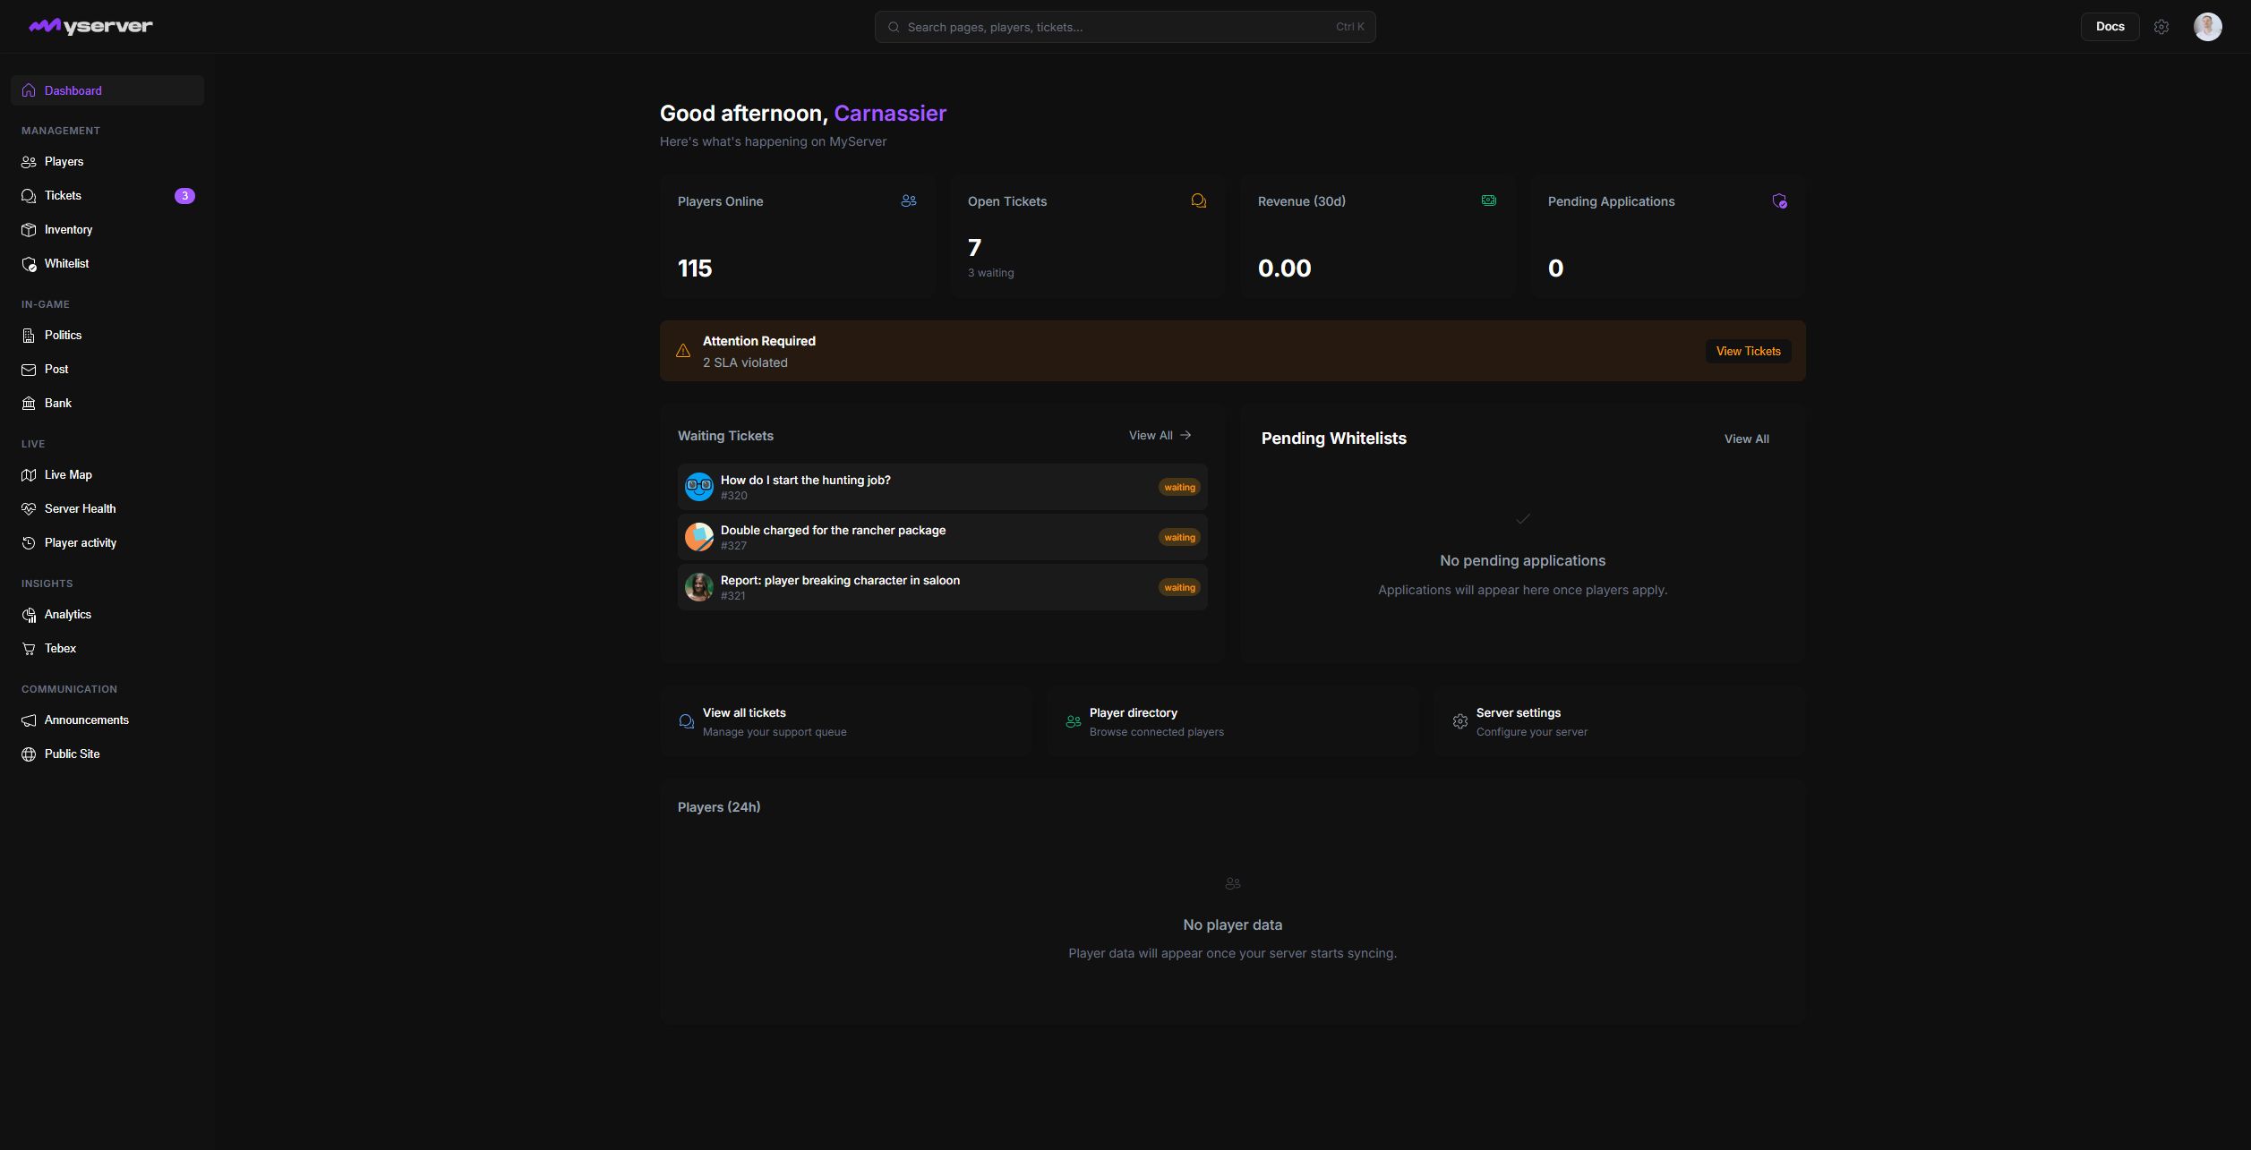Go to Tickets in the sidebar

(107, 196)
